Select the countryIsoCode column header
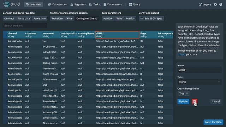The height and width of the screenshot is (127, 226). 69,35
